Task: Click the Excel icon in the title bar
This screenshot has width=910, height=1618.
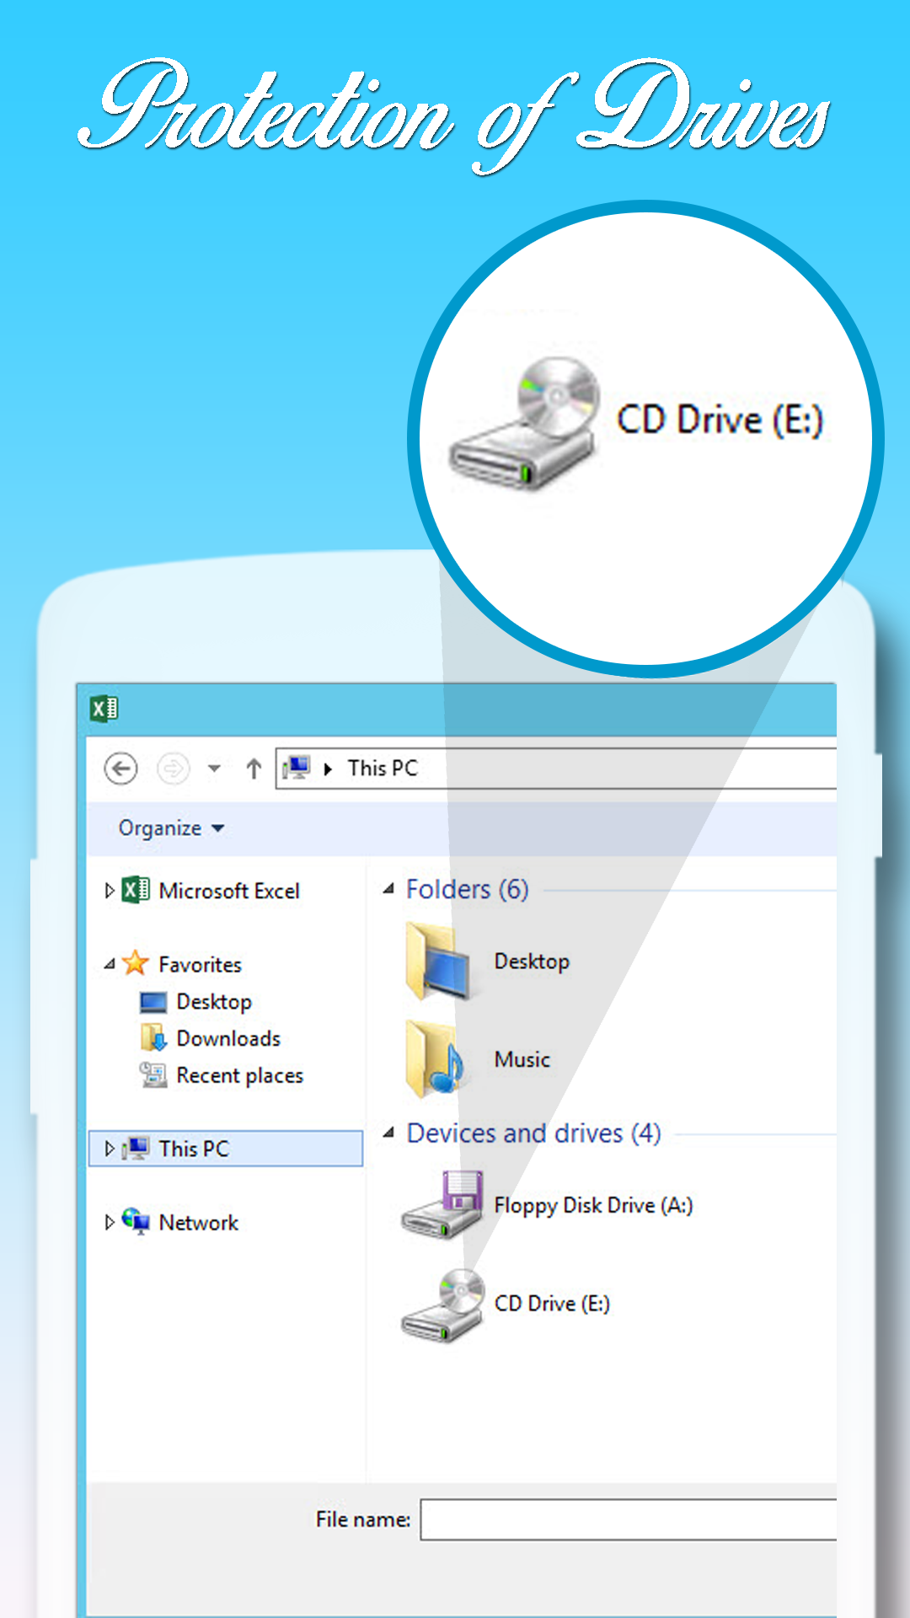Action: pos(104,709)
